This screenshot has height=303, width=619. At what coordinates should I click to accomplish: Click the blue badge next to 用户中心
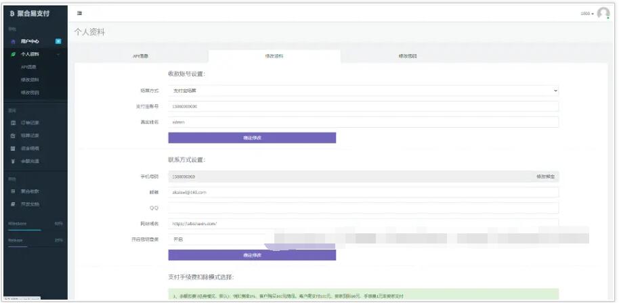[58, 41]
